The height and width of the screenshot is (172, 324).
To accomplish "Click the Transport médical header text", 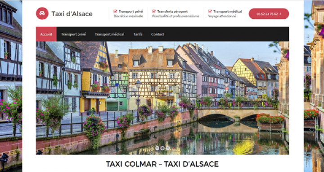I will 228,11.
